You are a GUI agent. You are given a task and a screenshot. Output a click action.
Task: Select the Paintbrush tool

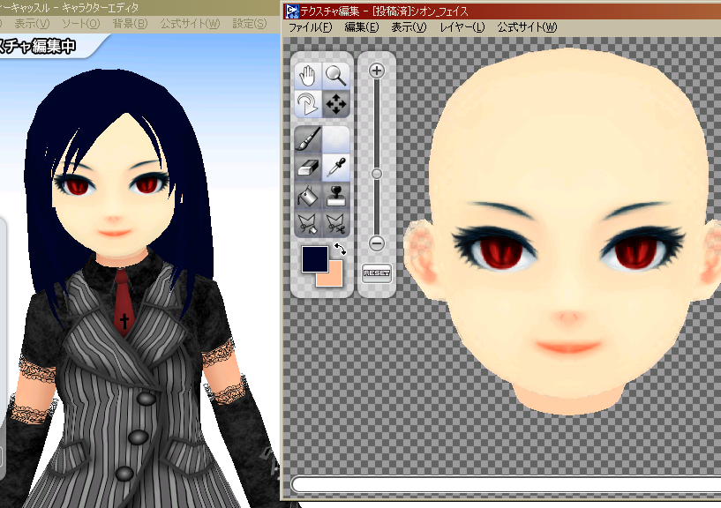point(308,138)
